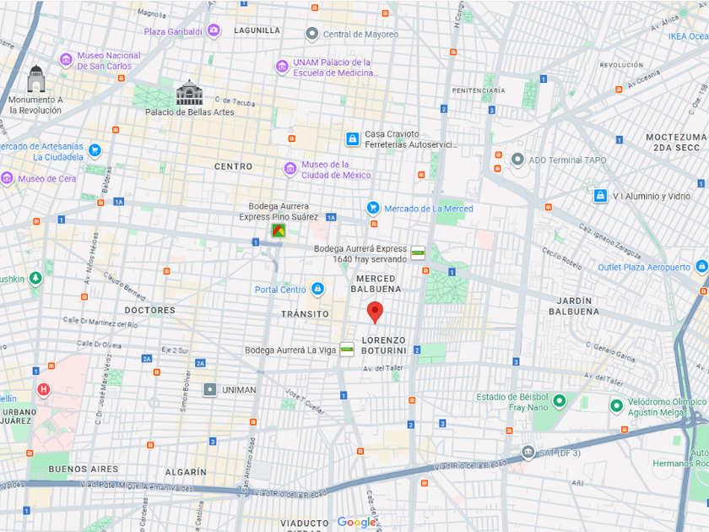Click the ALGARÍN neighborhood label
This screenshot has height=532, width=709.
click(186, 472)
